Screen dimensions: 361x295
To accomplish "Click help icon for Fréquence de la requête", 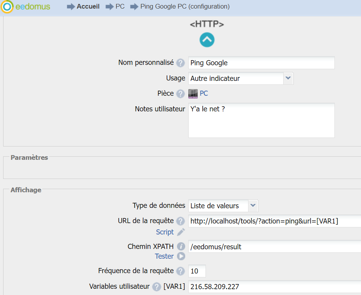I will [x=180, y=271].
